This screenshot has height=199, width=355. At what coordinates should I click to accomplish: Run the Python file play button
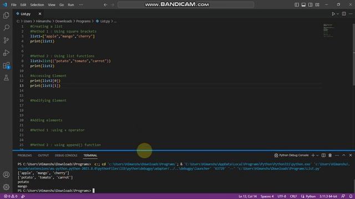tap(333, 14)
